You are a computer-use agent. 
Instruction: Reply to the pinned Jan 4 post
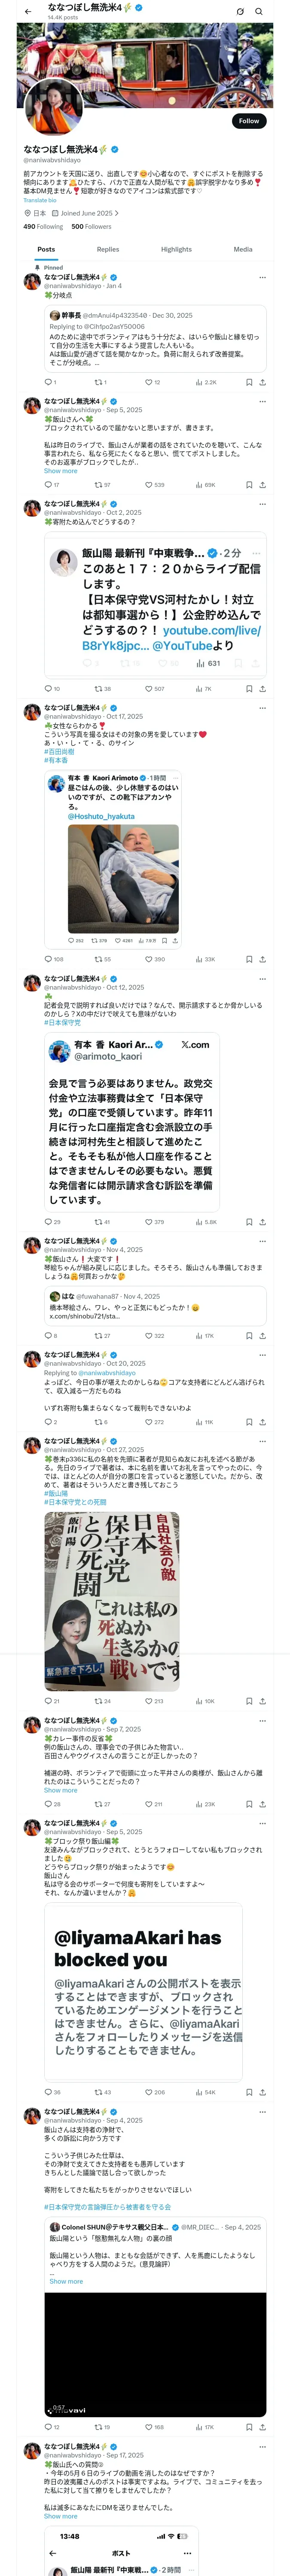click(47, 382)
